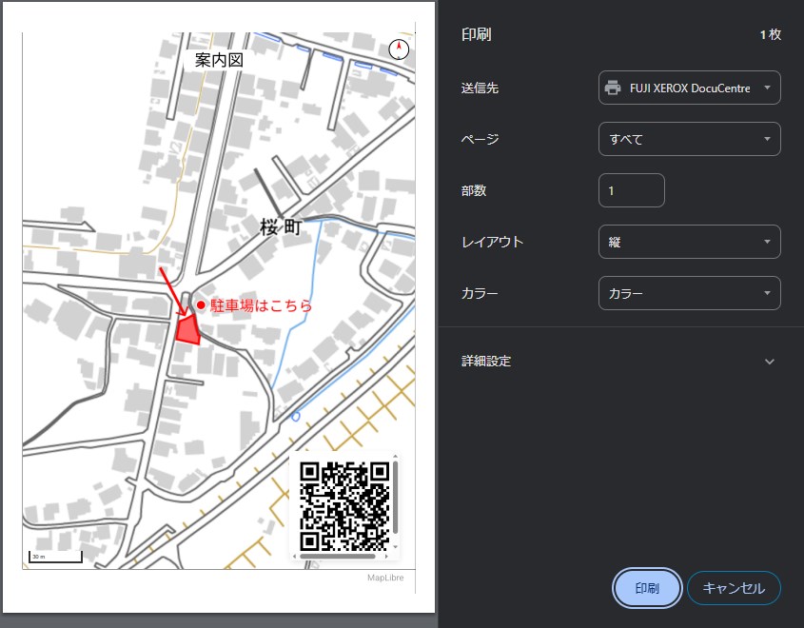Image resolution: width=804 pixels, height=628 pixels.
Task: Click the small blue pond outline on map
Action: point(295,417)
